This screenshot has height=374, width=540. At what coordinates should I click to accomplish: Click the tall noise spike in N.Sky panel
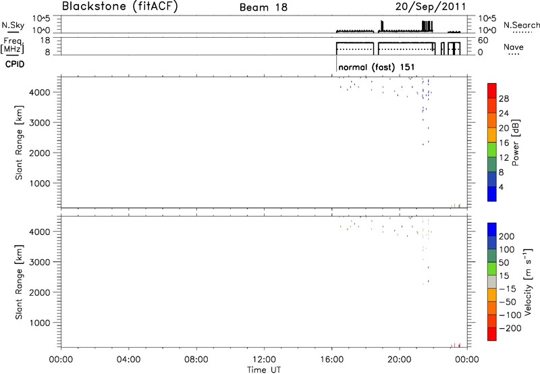[381, 26]
